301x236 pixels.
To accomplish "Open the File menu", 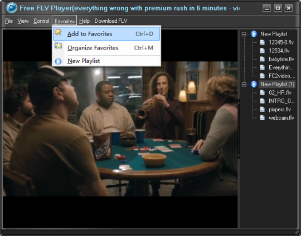I will 9,21.
